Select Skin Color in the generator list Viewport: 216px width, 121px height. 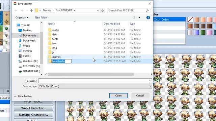point(169,19)
